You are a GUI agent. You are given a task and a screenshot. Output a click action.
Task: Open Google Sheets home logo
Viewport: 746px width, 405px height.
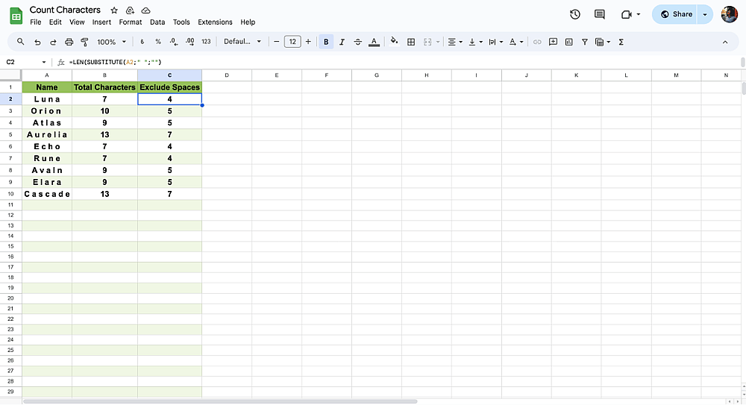pyautogui.click(x=16, y=16)
